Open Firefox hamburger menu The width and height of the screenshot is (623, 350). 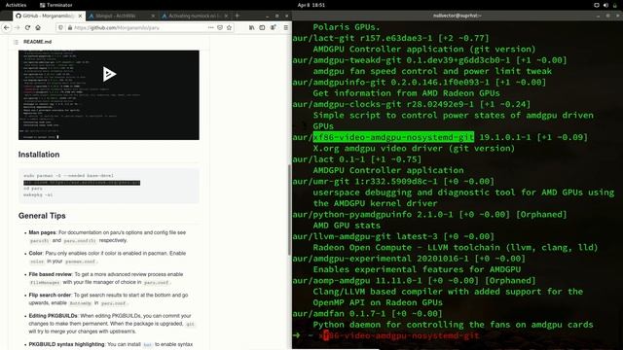pyautogui.click(x=285, y=28)
